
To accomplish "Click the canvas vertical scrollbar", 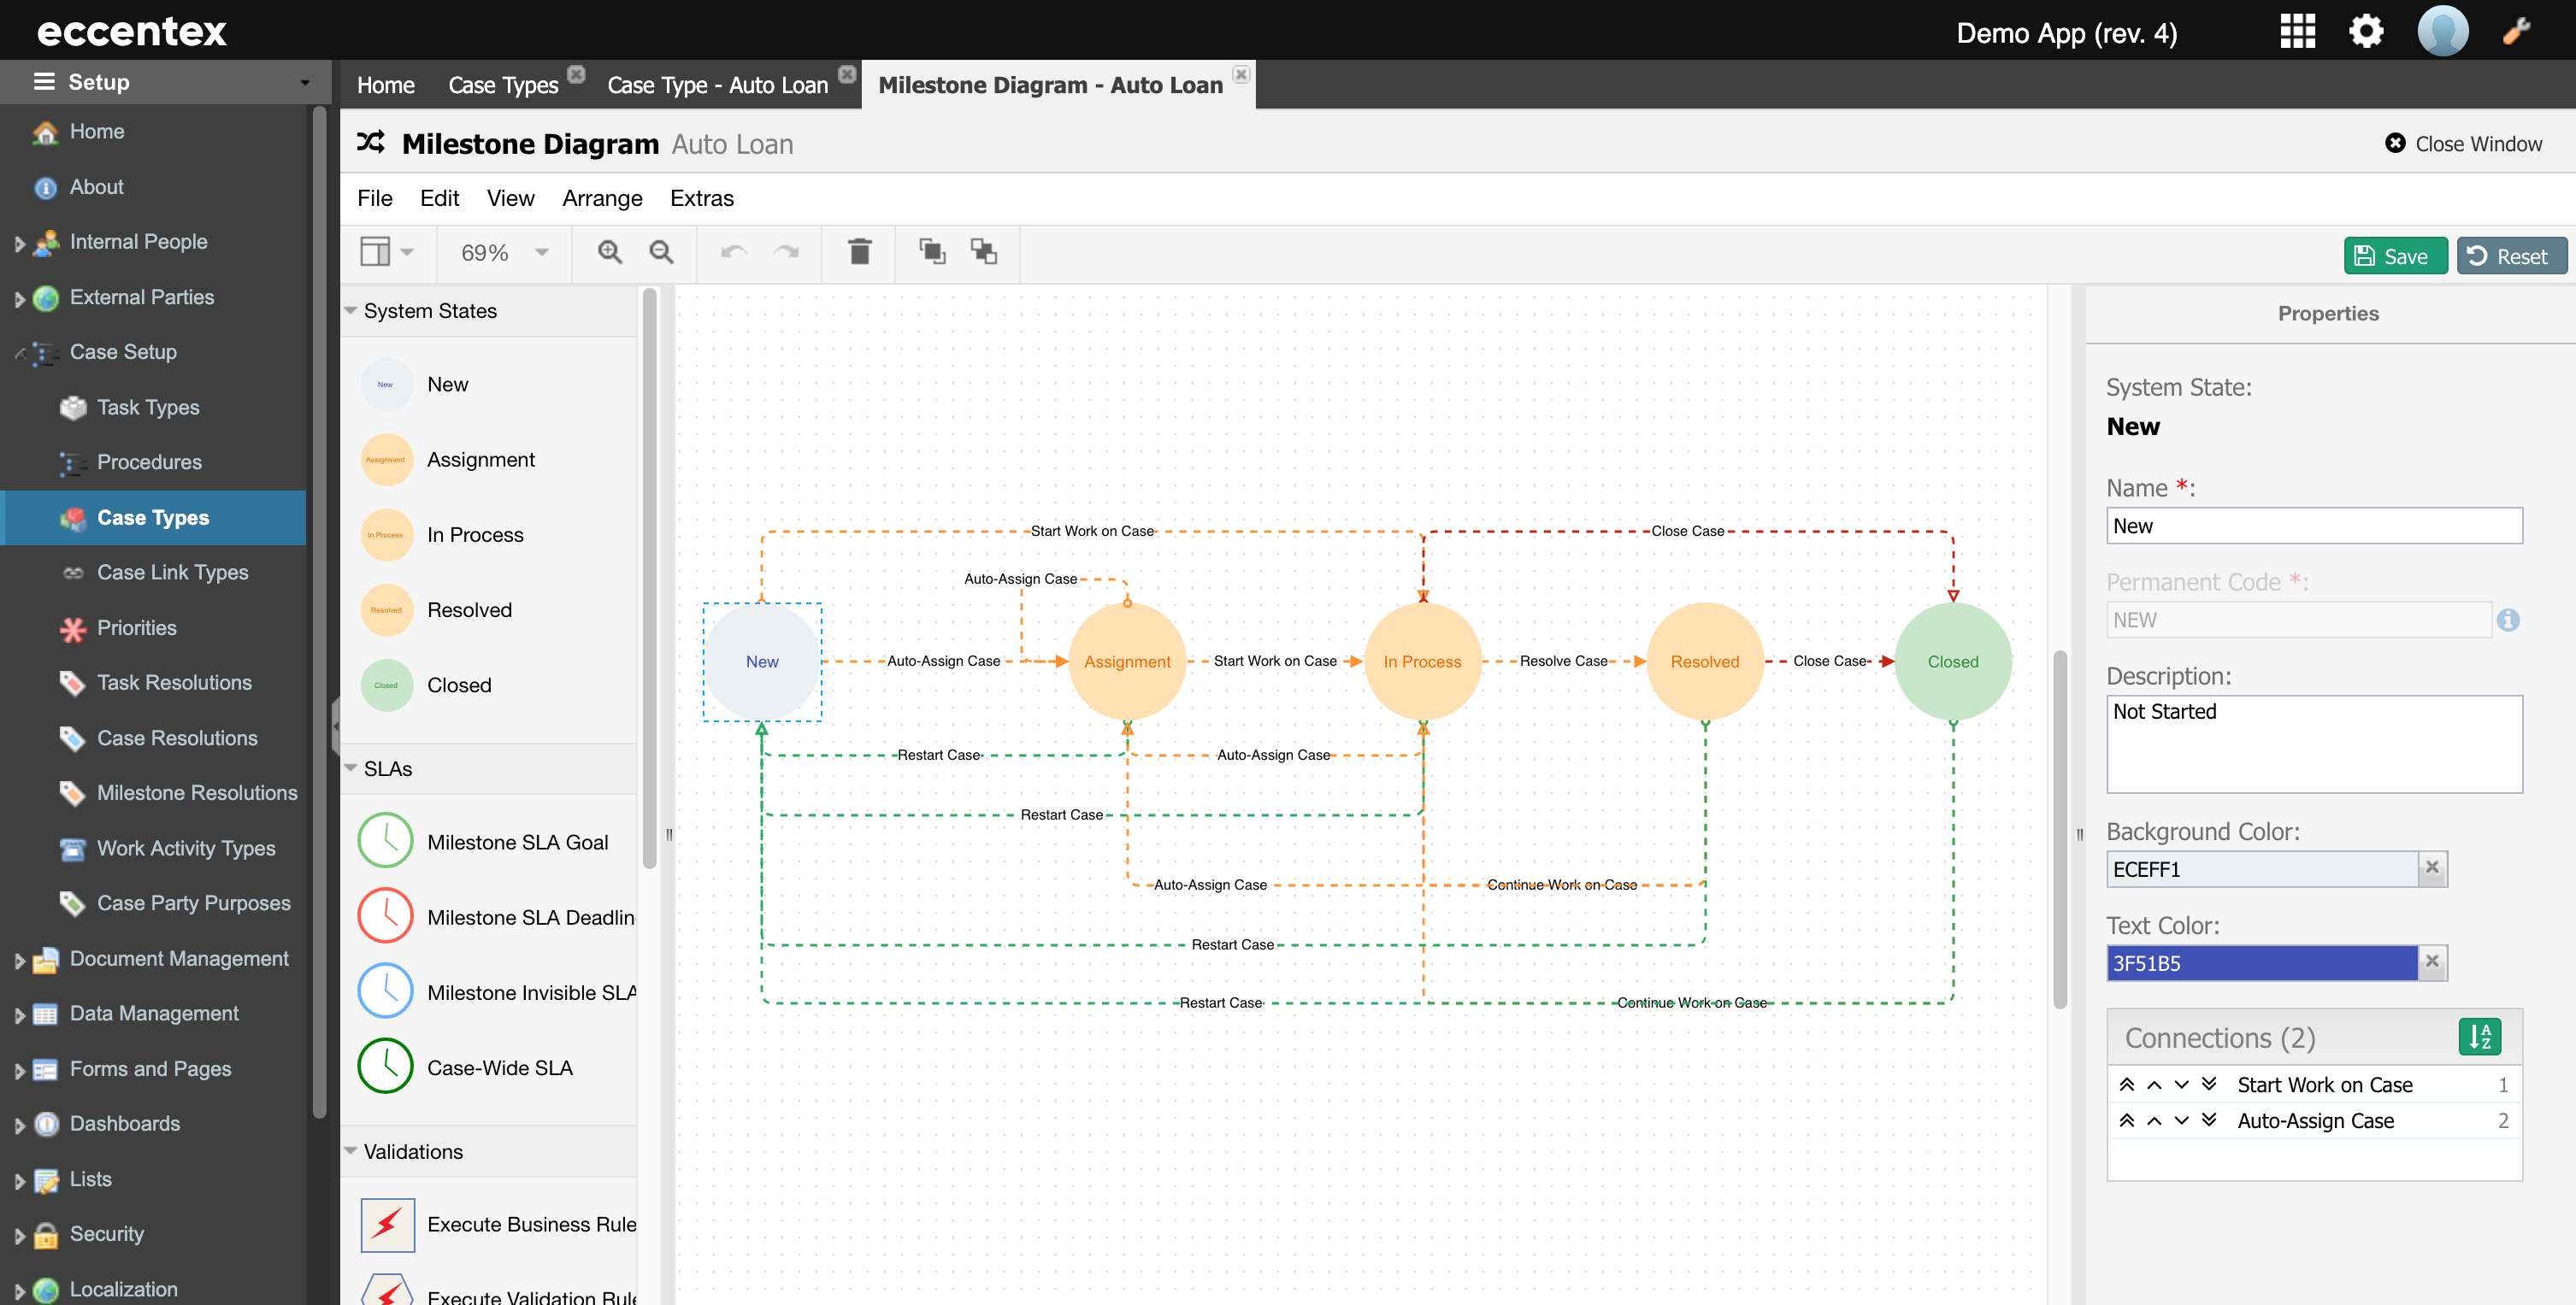I will (x=2059, y=829).
